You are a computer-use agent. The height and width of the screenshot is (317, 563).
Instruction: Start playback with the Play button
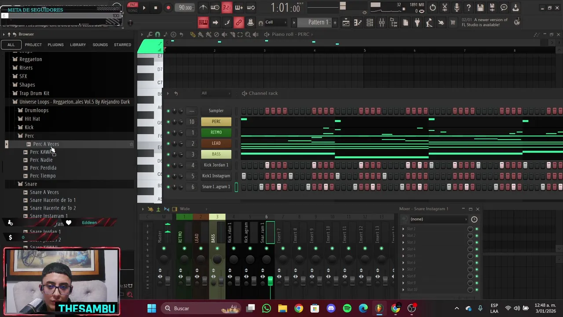click(144, 7)
